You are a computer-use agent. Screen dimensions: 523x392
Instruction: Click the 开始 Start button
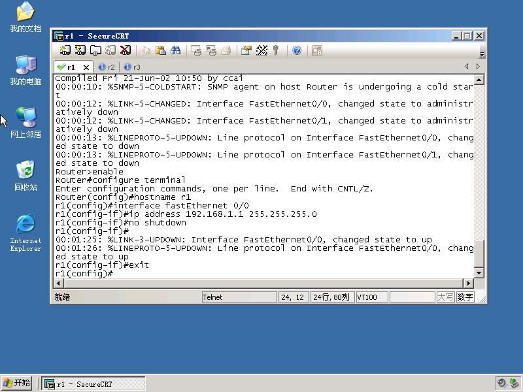16,383
